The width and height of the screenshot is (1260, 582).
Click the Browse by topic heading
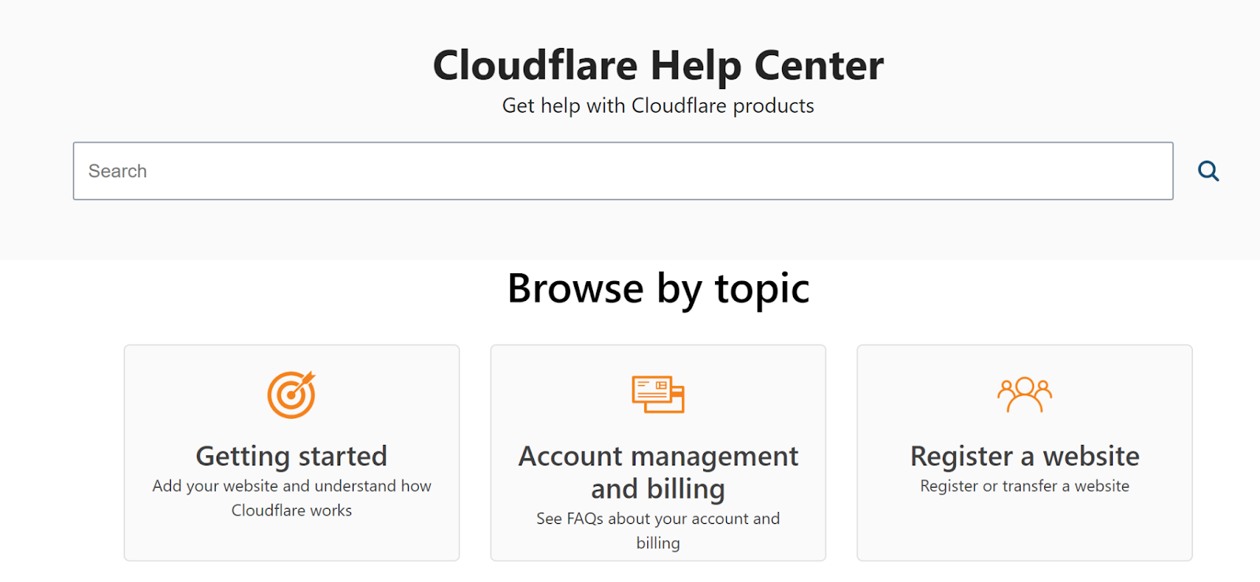click(x=658, y=288)
